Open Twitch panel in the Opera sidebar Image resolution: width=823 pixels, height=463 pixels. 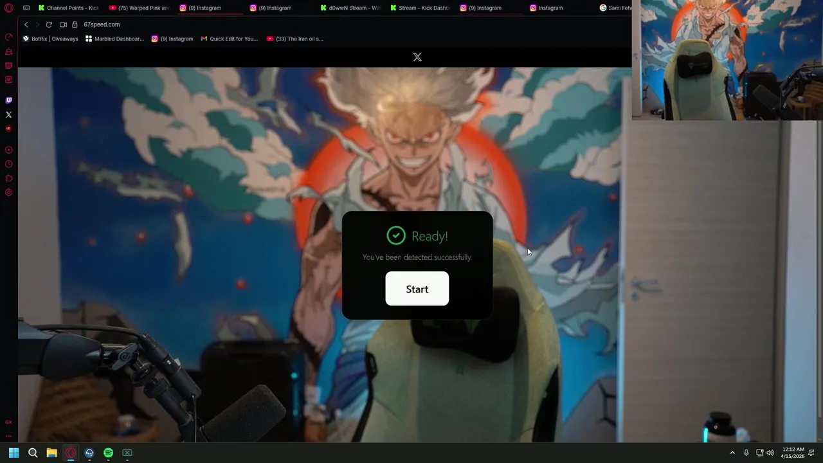(9, 100)
